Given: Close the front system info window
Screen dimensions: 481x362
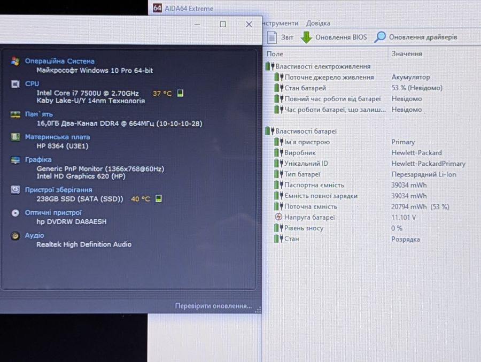Looking at the screenshot, I should 249,24.
